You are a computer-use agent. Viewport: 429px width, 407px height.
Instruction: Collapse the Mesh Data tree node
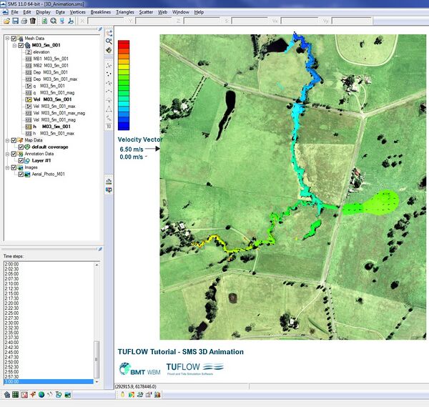(6, 38)
